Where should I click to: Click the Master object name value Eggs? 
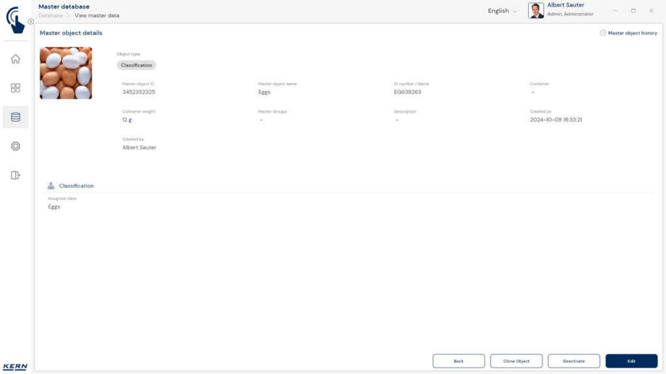[x=264, y=92]
